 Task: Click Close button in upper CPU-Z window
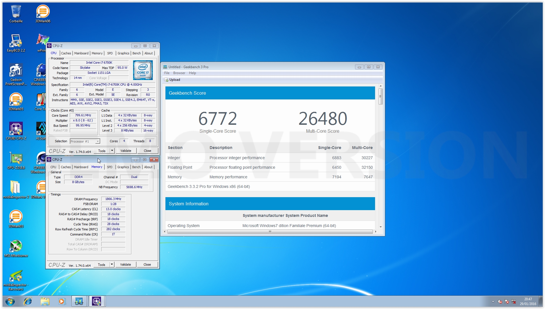(x=147, y=151)
